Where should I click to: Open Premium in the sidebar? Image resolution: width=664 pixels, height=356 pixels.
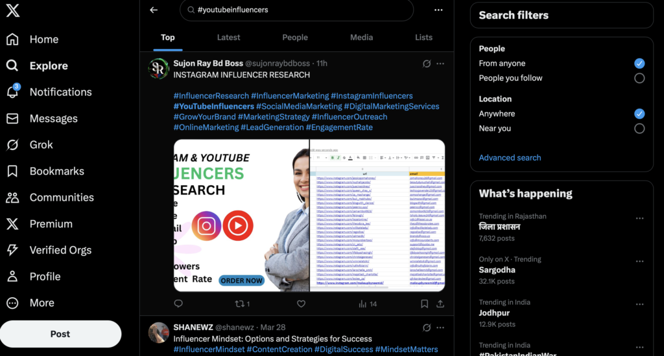(x=39, y=224)
